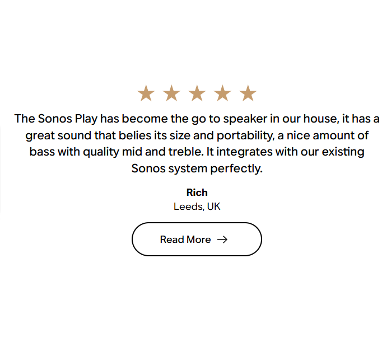Click the third (middle) rating star
The width and height of the screenshot is (391, 338).
(x=197, y=93)
